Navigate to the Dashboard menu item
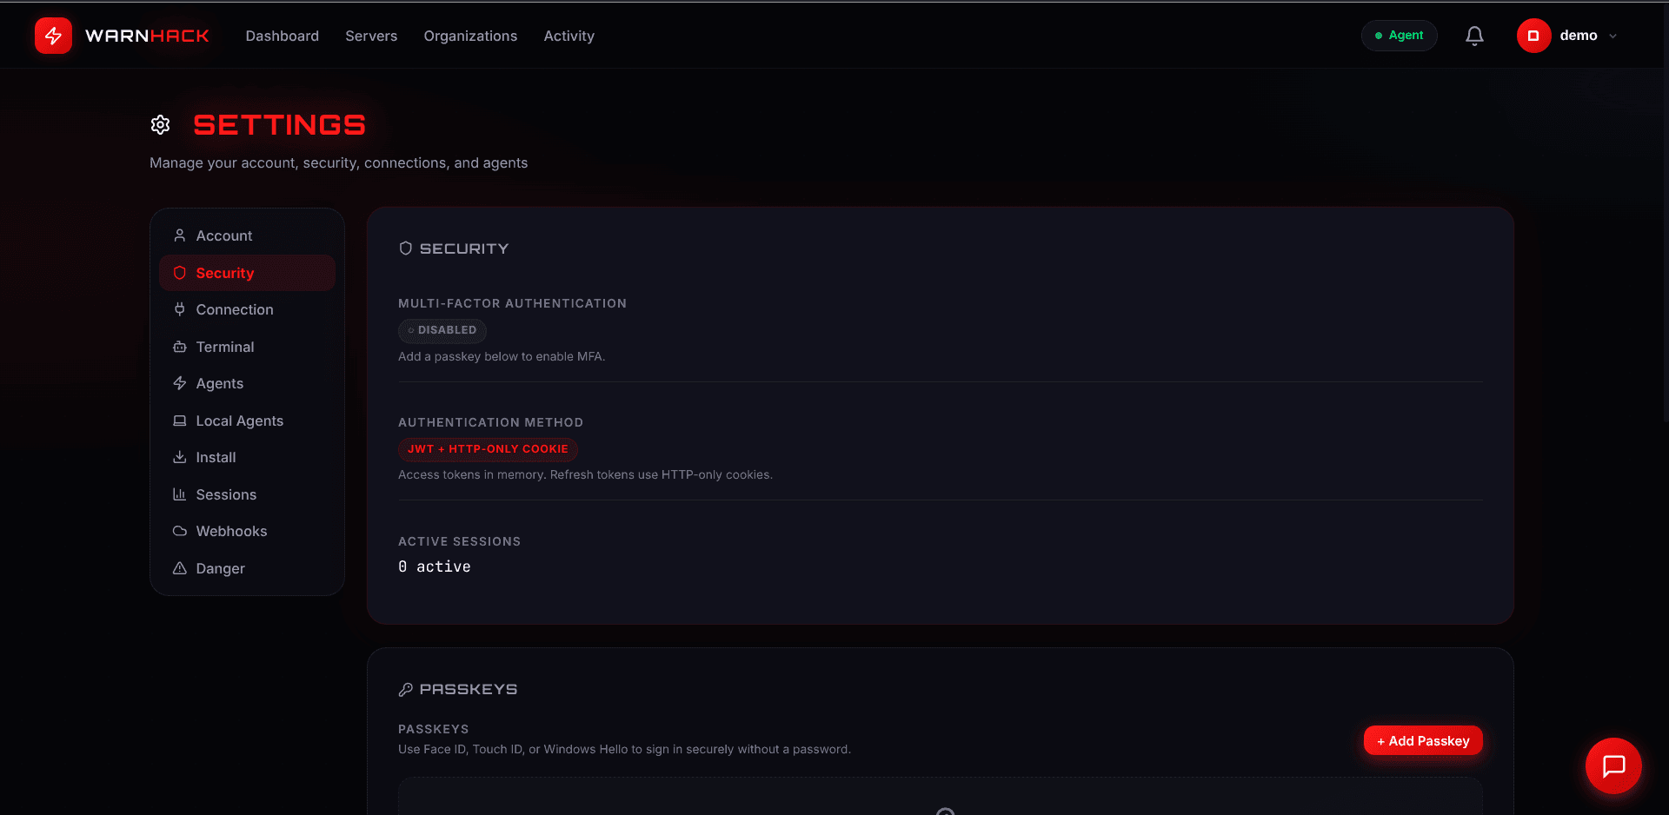 [x=282, y=36]
